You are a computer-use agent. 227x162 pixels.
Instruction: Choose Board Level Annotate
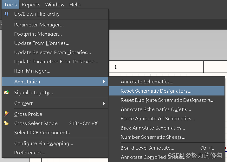pyautogui.click(x=167, y=148)
